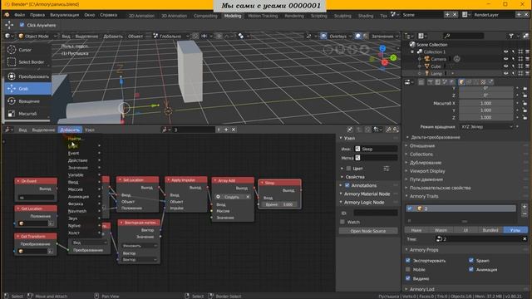The image size is (532, 299).
Task: Expand the Отношения section
Action: coord(421,146)
